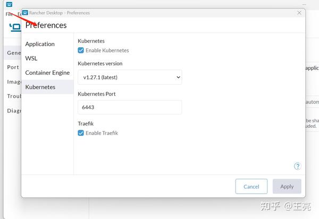This screenshot has height=219, width=319.
Task: Toggle the Enable Kubernetes checkbox
Action: click(x=81, y=50)
